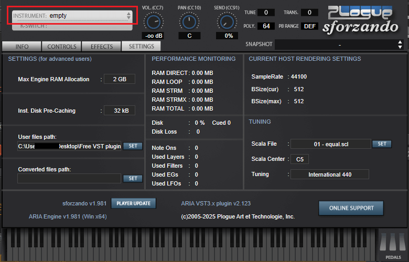
Task: Click SET next to Scala File
Action: (x=382, y=144)
